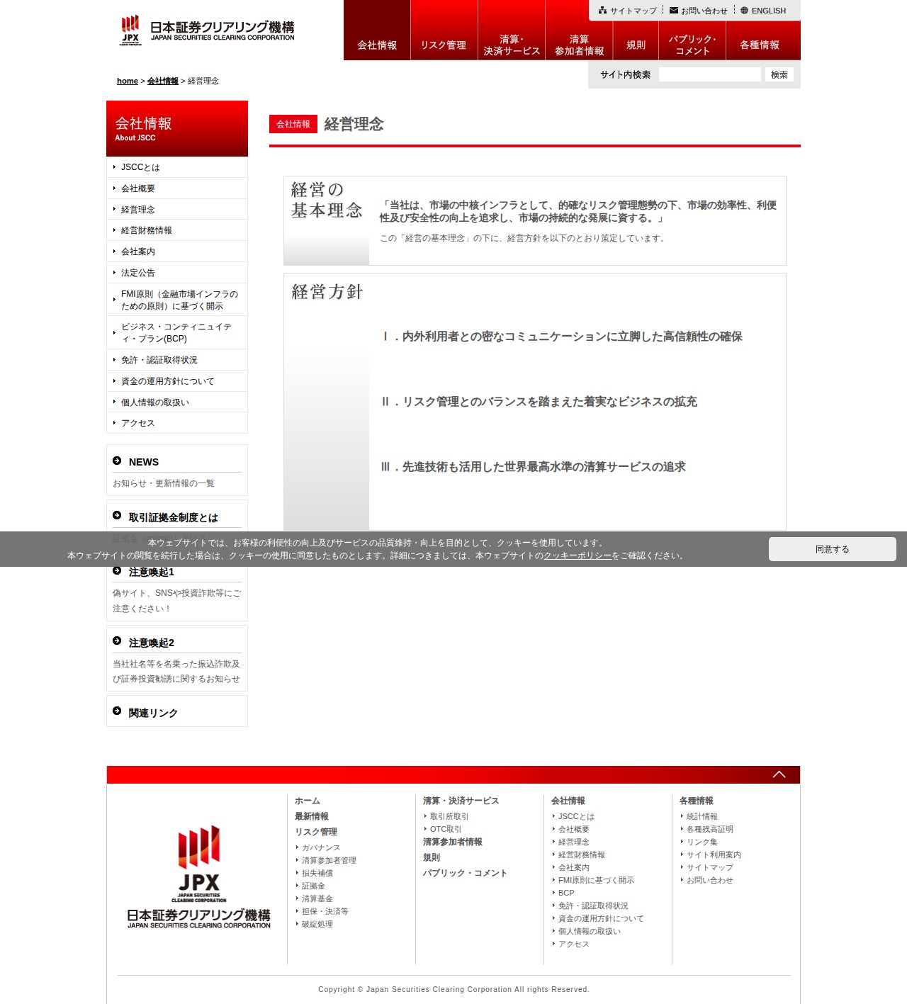Select 免許・認証取得状況 in the sidebar
The height and width of the screenshot is (1004, 907).
click(x=177, y=360)
